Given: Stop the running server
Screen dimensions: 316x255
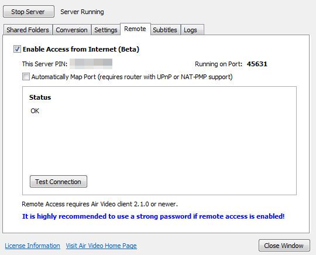Looking at the screenshot, I should [x=29, y=12].
